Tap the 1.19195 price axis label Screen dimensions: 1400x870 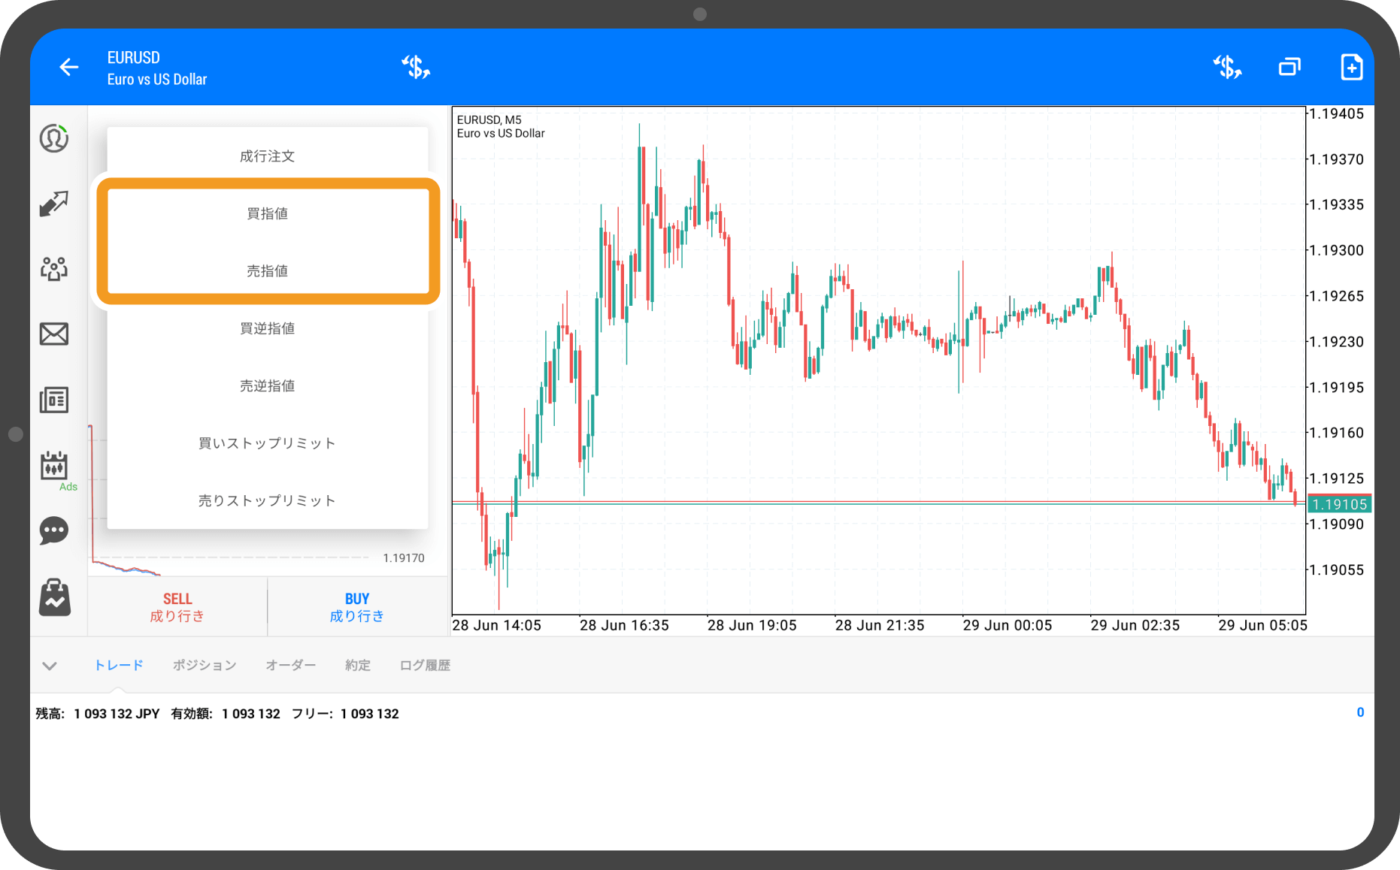(1337, 388)
